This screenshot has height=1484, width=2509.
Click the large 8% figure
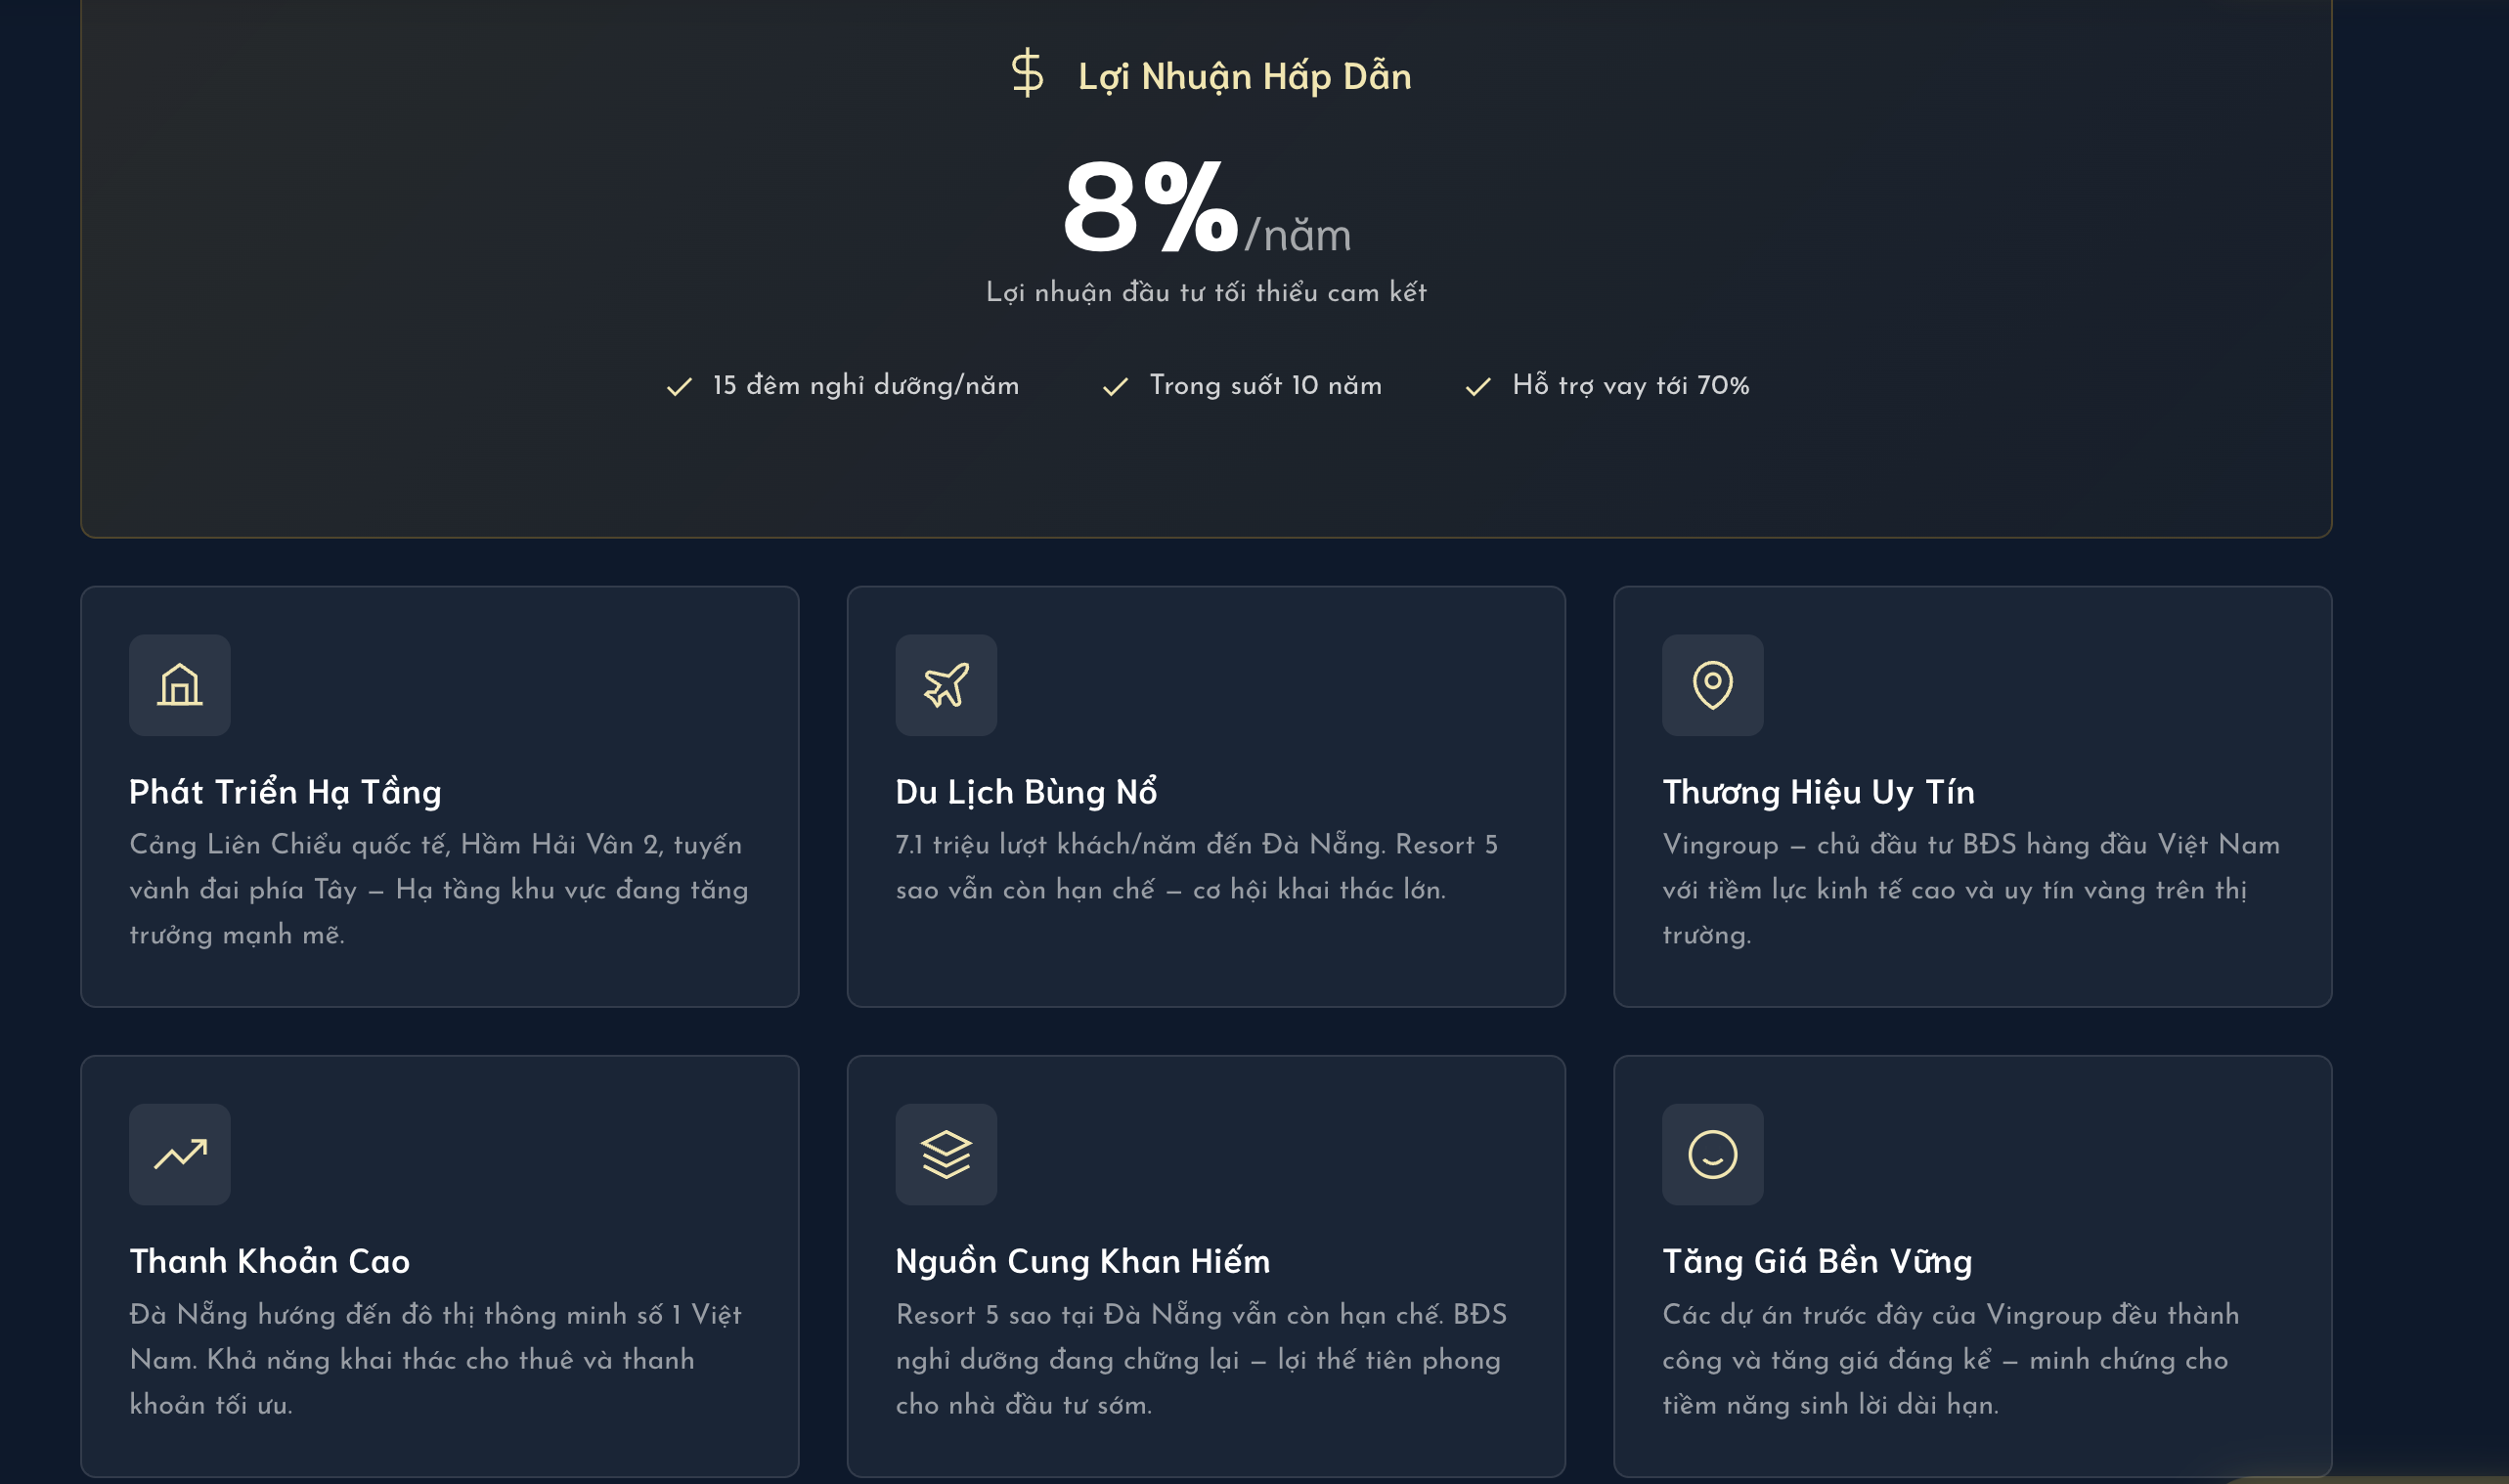tap(1150, 208)
